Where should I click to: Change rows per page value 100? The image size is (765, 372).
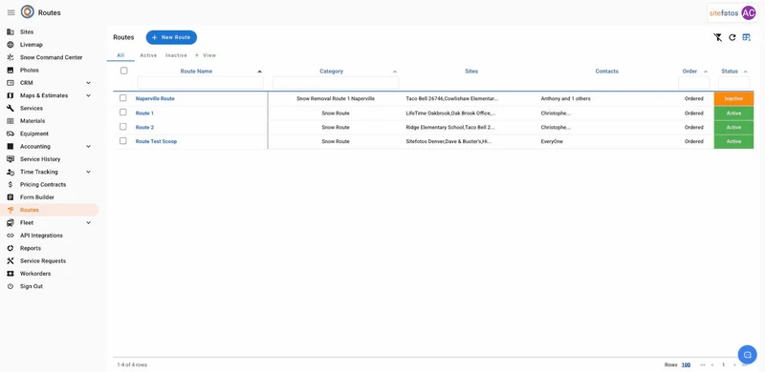click(686, 364)
